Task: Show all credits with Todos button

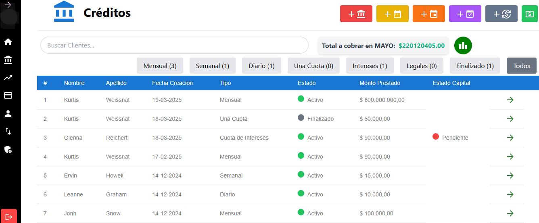Action: click(x=521, y=66)
